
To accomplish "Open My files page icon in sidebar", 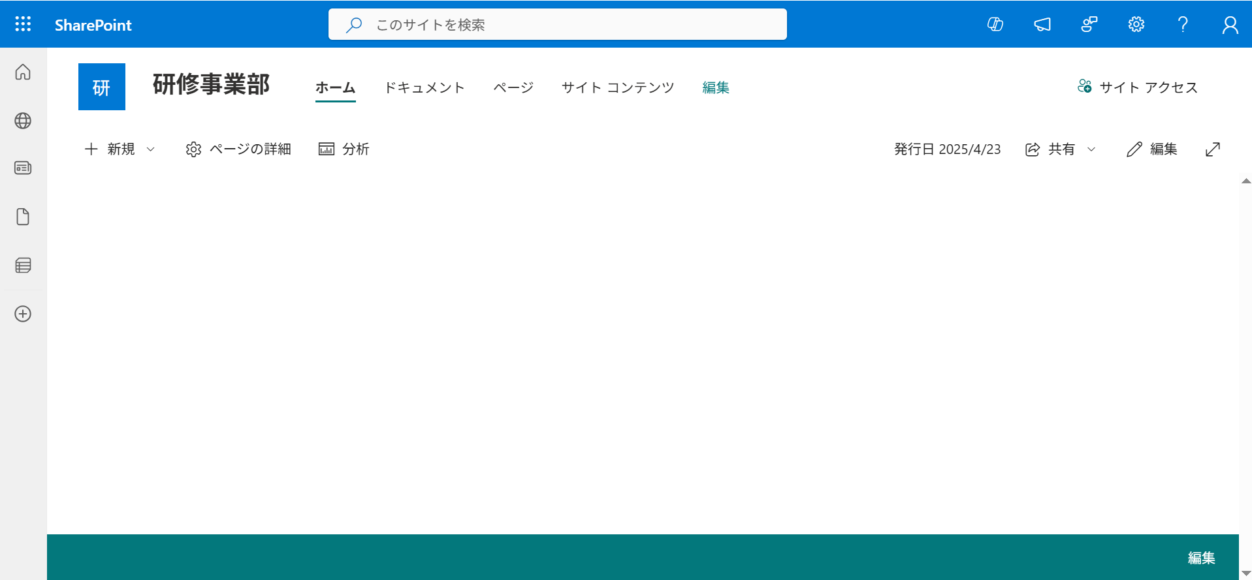I will pyautogui.click(x=23, y=217).
